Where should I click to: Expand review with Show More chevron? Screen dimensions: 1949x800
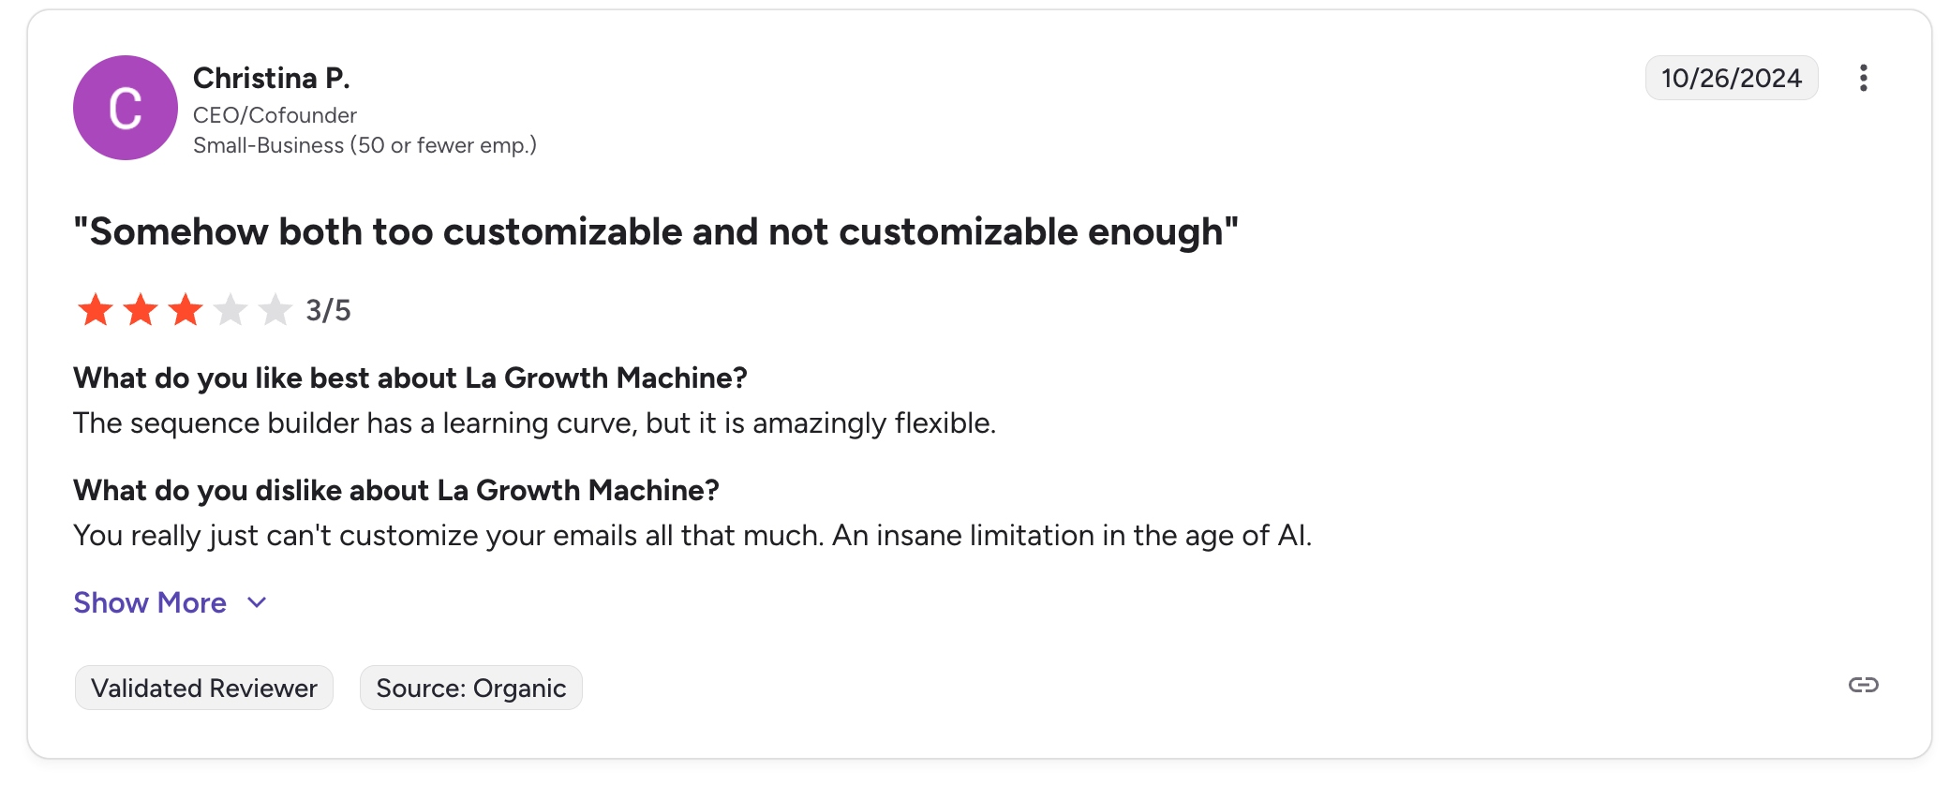click(x=257, y=602)
